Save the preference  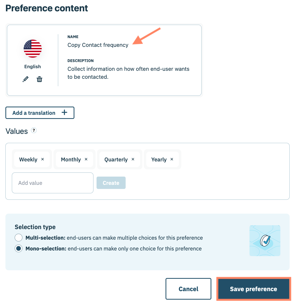254,289
